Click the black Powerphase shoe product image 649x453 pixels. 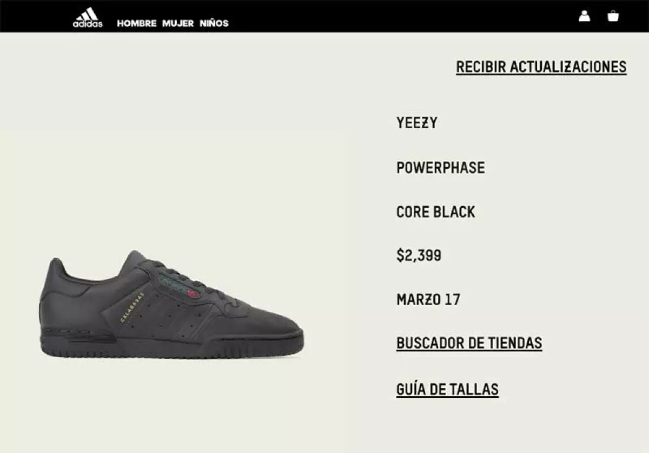click(171, 304)
